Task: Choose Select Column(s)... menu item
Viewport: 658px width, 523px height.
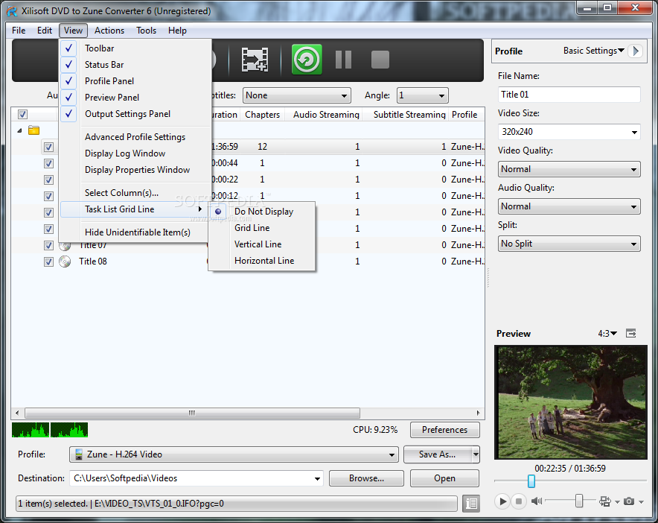Action: (121, 193)
